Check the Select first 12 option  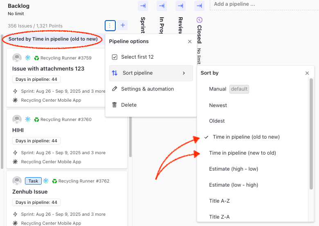(x=115, y=57)
